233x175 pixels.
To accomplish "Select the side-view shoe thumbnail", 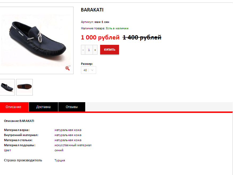I will [x=7, y=87].
